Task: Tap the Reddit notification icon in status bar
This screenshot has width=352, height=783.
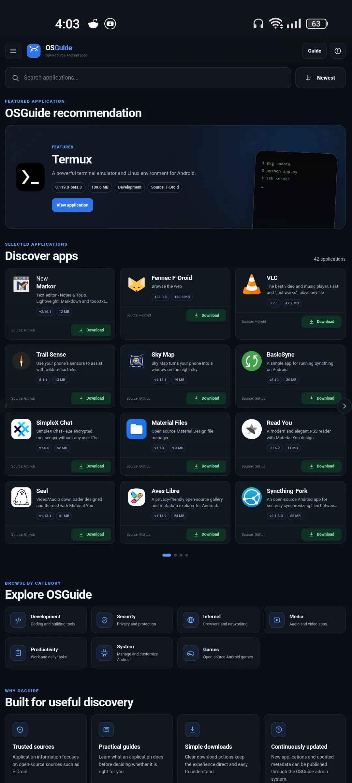Action: [93, 24]
